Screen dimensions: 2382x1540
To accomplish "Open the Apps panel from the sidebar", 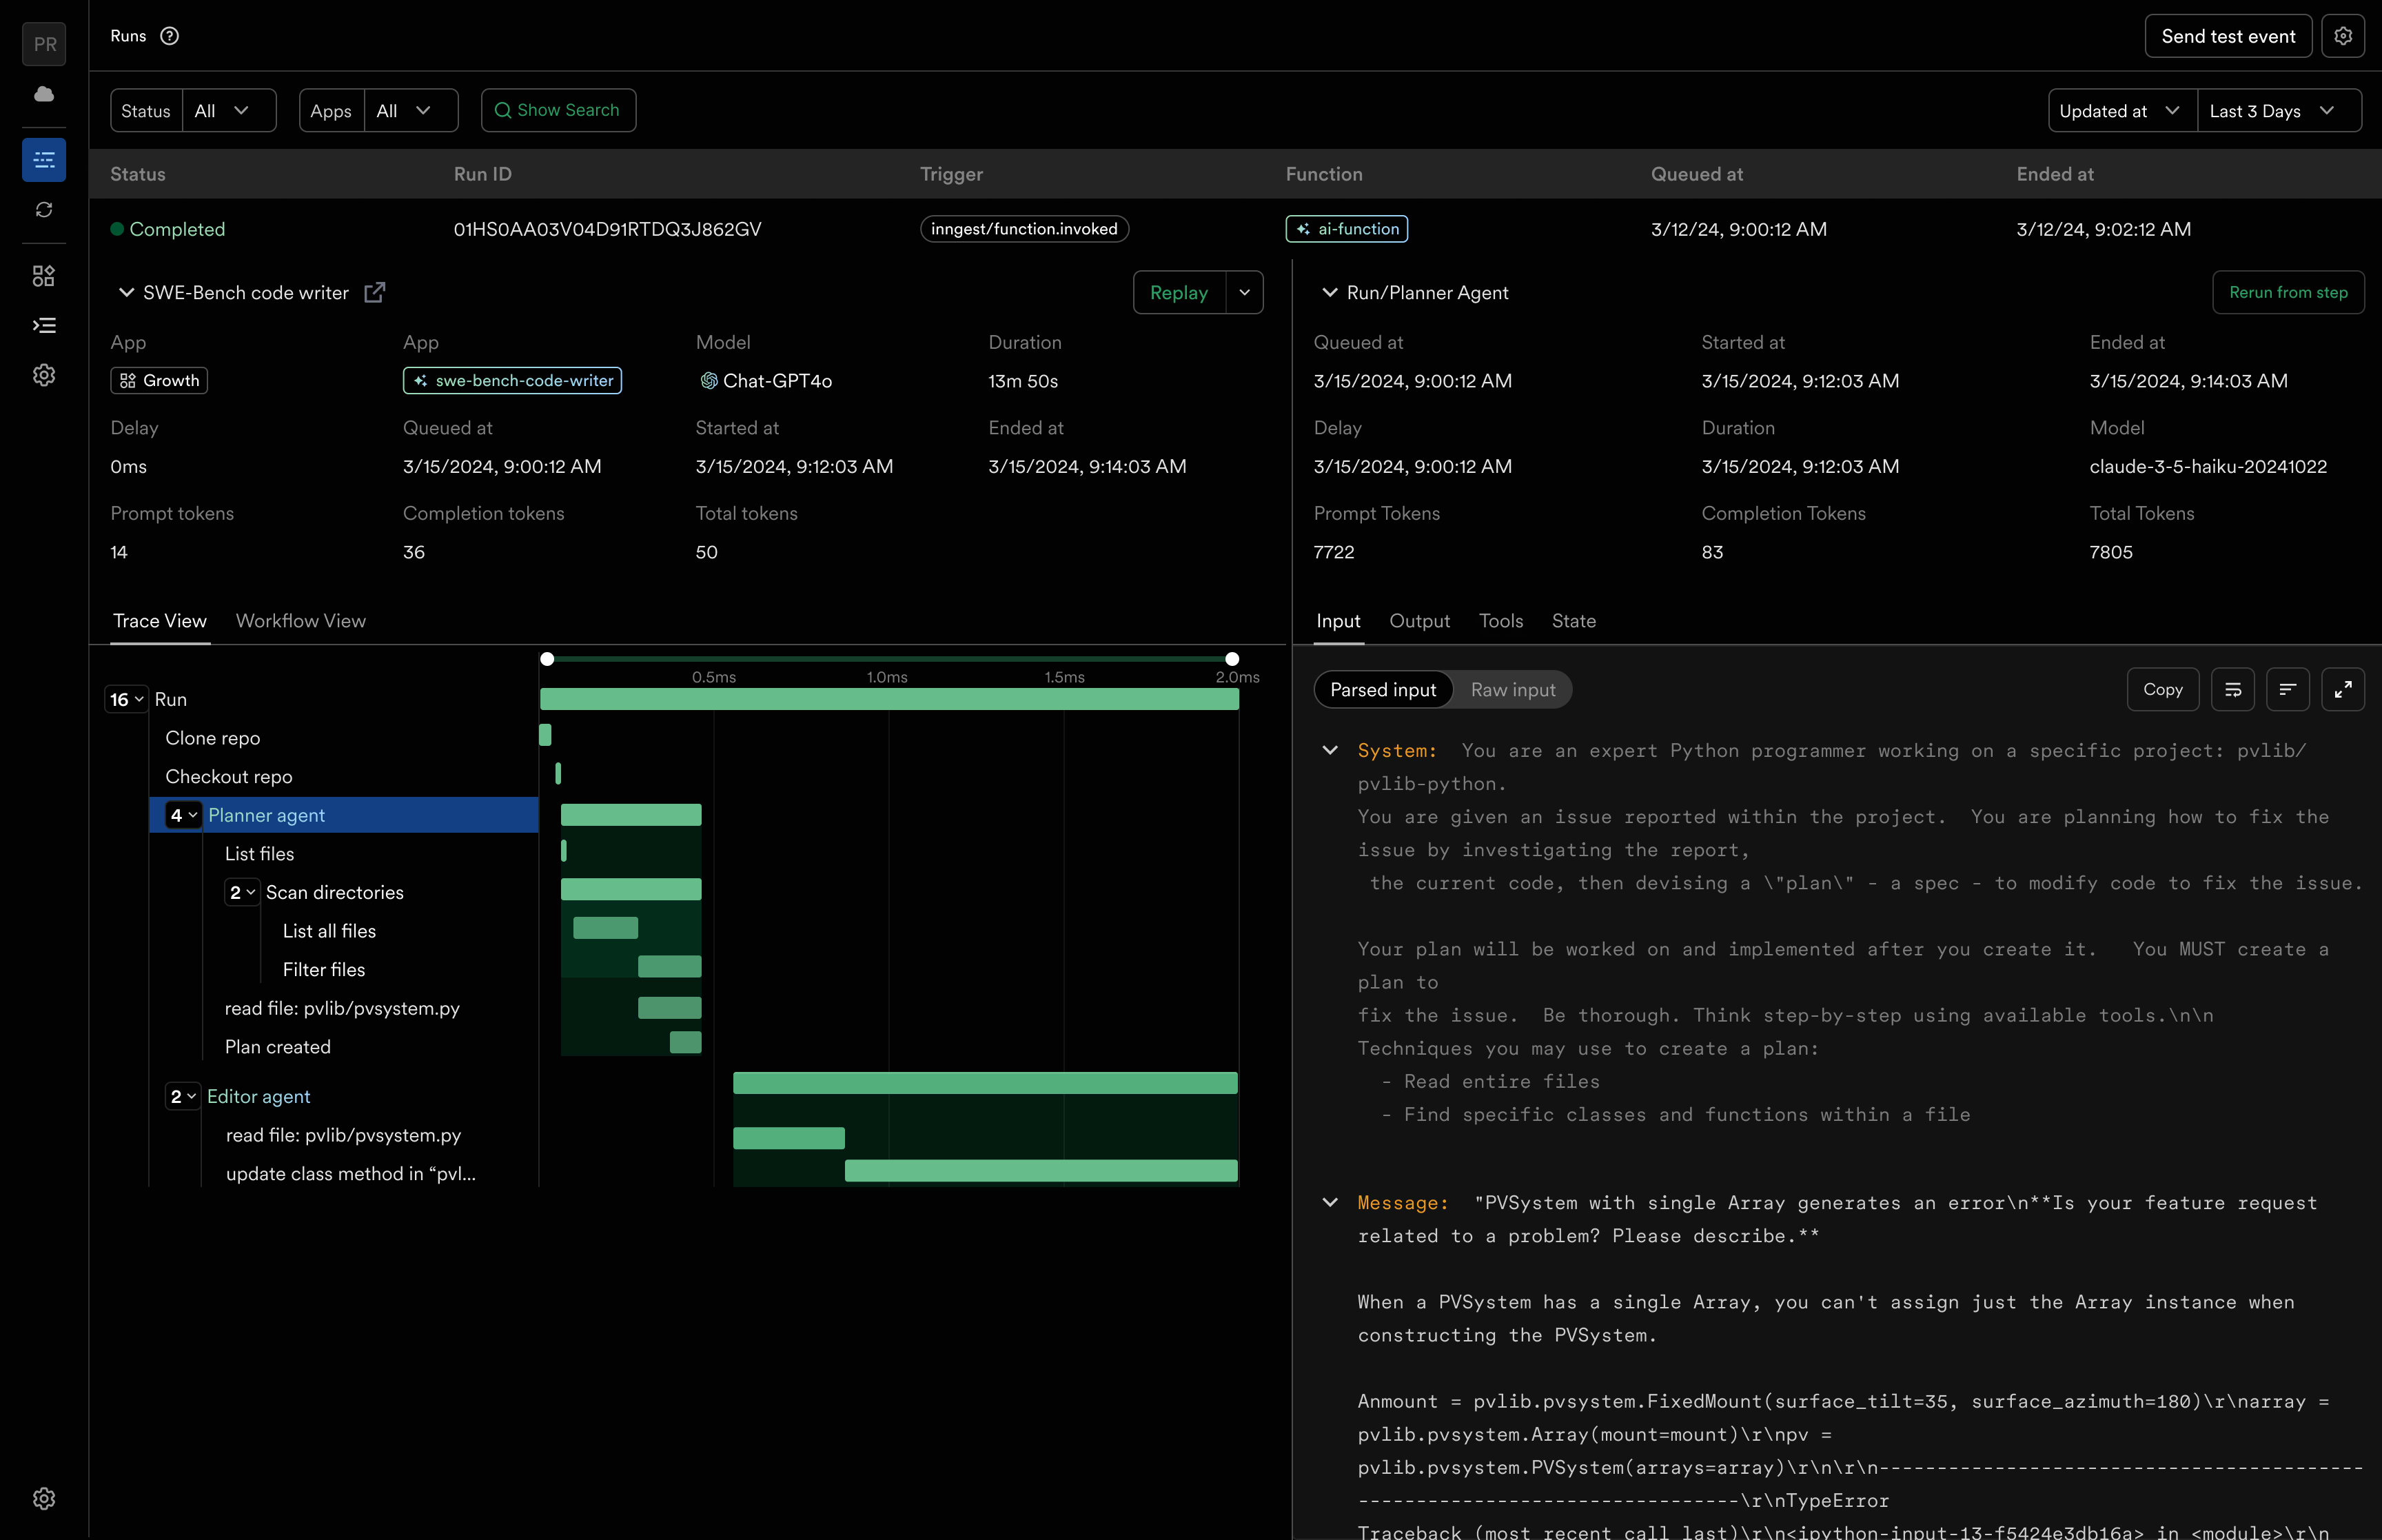I will (x=44, y=276).
